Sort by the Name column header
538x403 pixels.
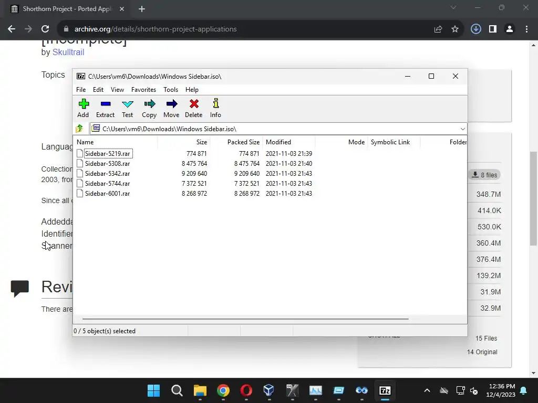point(115,142)
